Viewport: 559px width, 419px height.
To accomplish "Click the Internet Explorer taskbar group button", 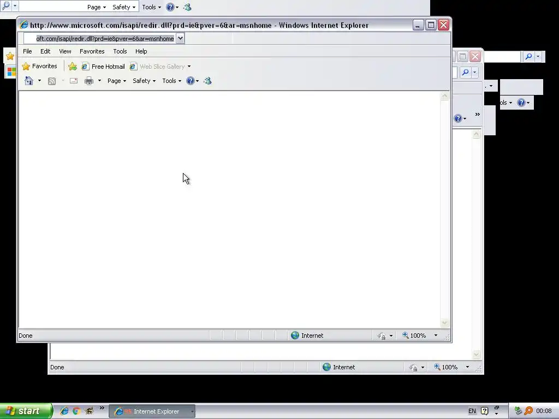I will (152, 411).
